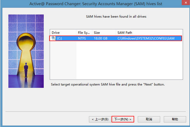
Task: Select C:\Windows\SYSTEM32\CONFIG\SAM path entry
Action: click(x=146, y=39)
